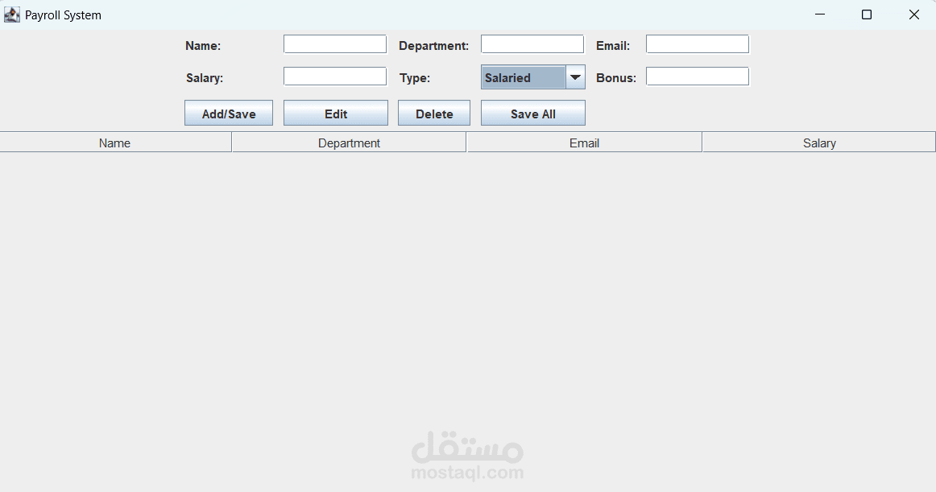
Task: Click into the Salary text field
Action: point(335,76)
